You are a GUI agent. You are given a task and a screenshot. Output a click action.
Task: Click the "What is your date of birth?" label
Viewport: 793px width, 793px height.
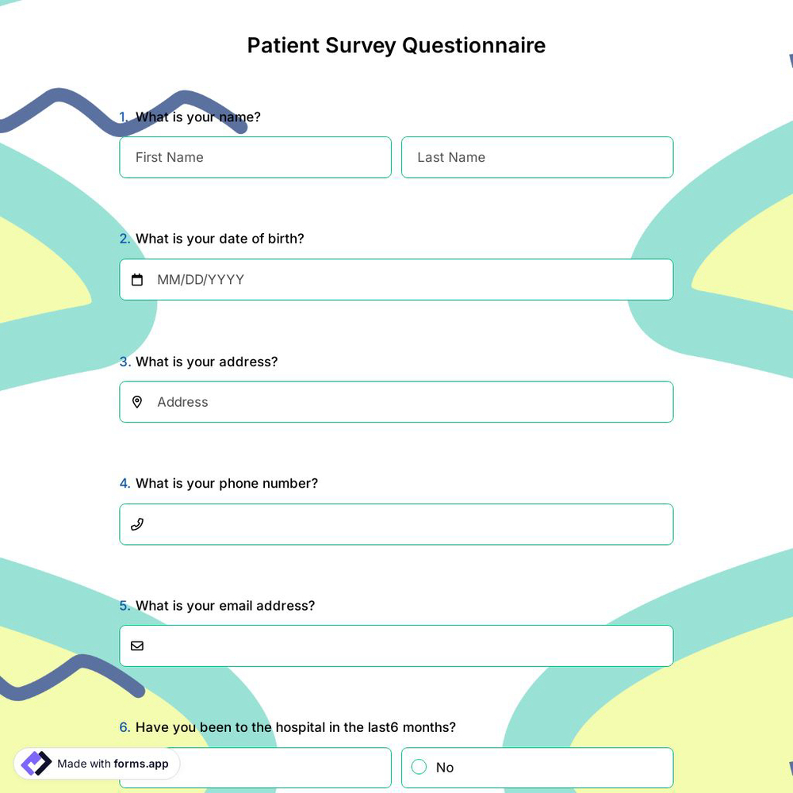(x=220, y=238)
